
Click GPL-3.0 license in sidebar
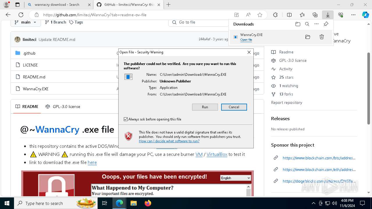click(289, 60)
